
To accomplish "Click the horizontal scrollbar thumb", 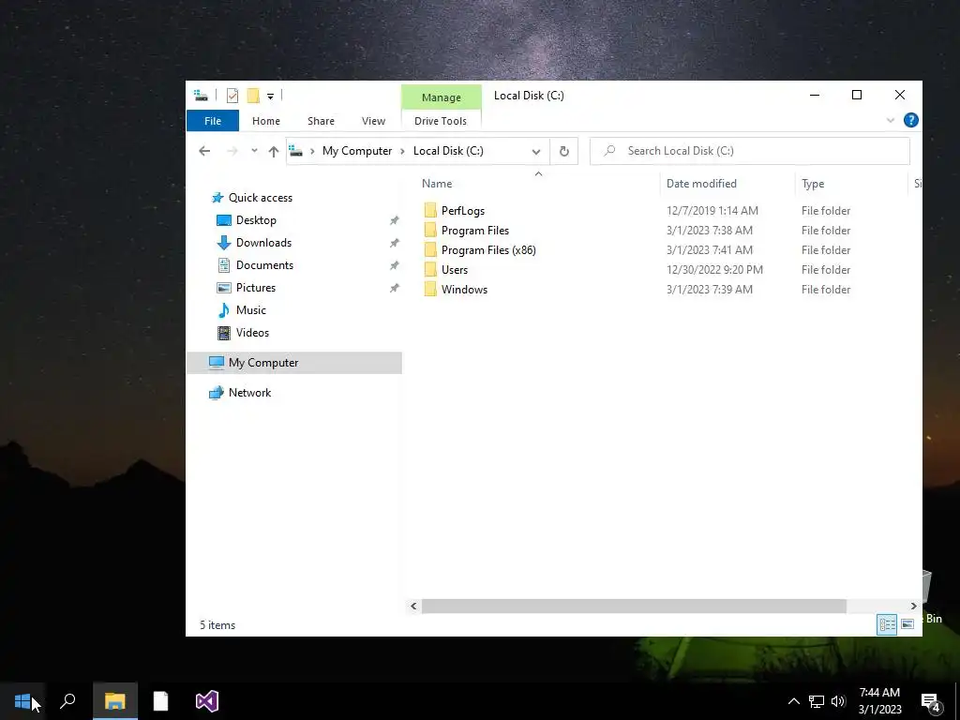I will click(634, 607).
